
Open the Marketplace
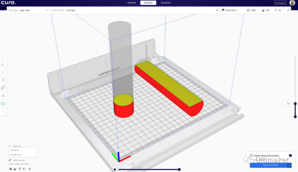[x=280, y=3]
